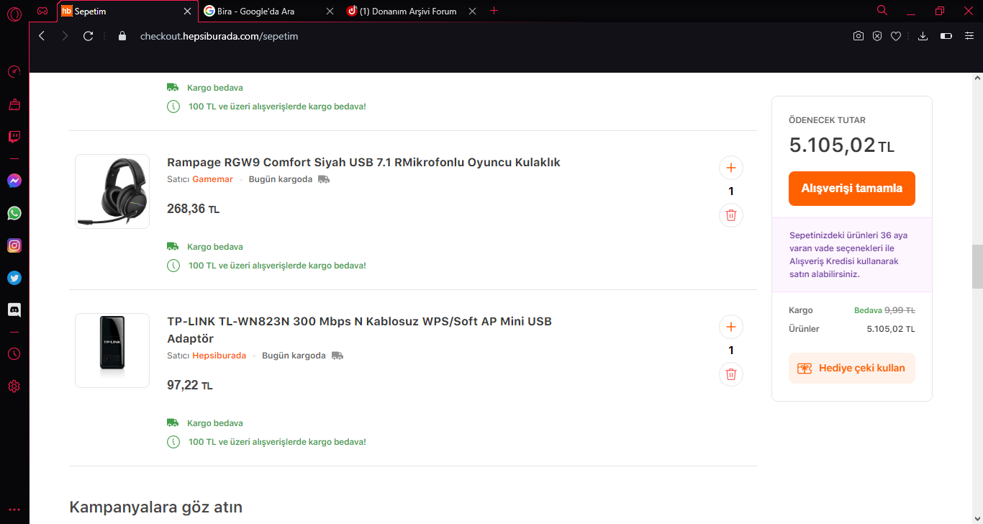This screenshot has width=983, height=524.
Task: Click the battery saver icon
Action: click(x=946, y=36)
